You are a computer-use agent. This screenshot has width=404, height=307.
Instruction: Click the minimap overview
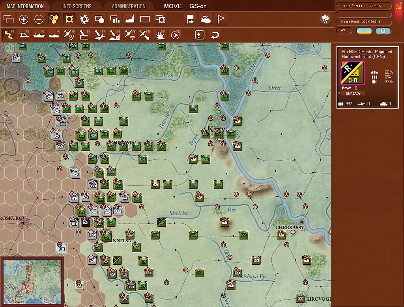pyautogui.click(x=32, y=282)
